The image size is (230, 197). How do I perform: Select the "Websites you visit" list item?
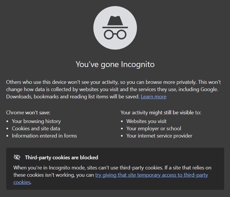point(146,121)
